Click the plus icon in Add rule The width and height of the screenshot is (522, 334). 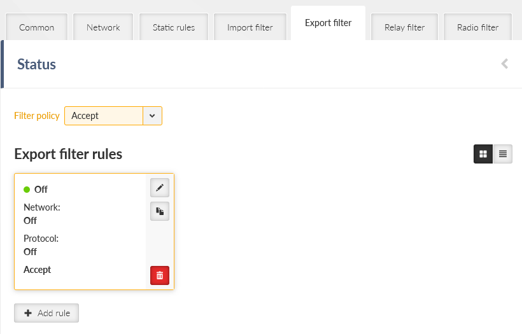(x=28, y=313)
